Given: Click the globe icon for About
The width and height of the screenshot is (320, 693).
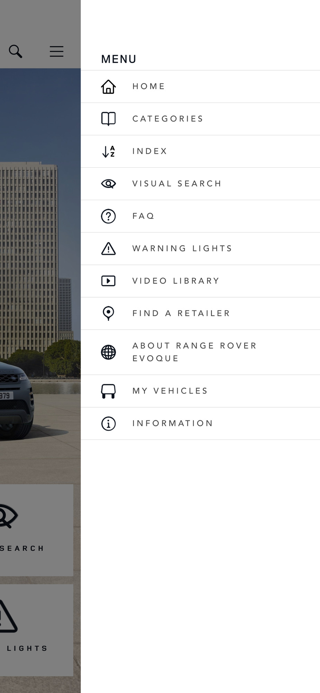Looking at the screenshot, I should [108, 352].
